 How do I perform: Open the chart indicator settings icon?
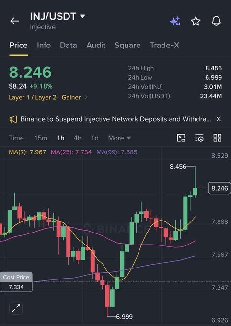click(x=199, y=138)
